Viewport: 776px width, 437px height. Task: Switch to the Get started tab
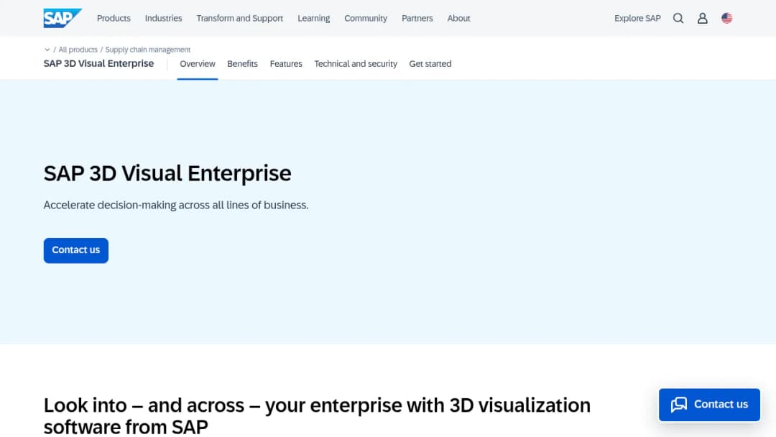(430, 64)
